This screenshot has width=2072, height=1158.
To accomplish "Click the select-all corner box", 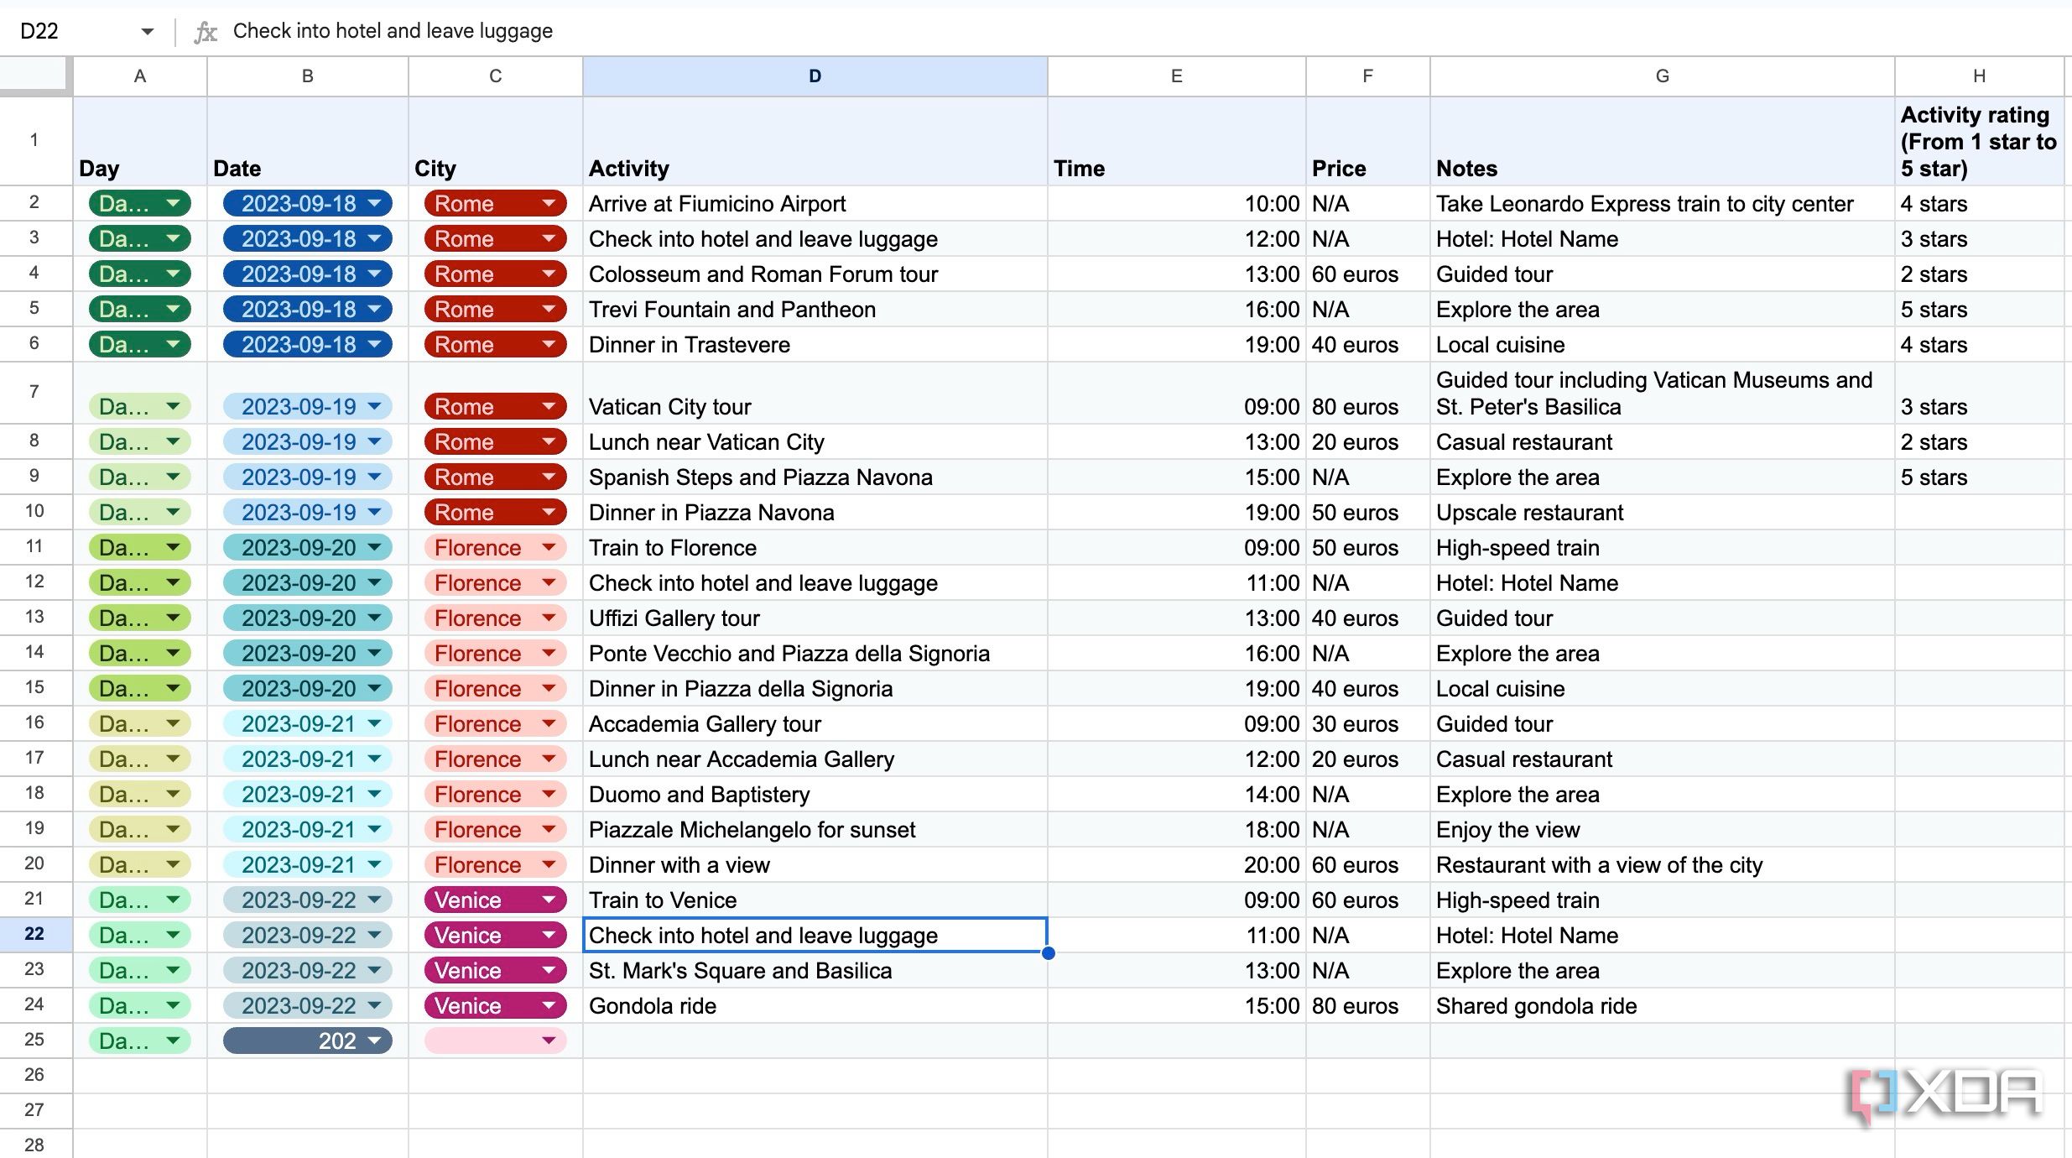I will (x=34, y=74).
